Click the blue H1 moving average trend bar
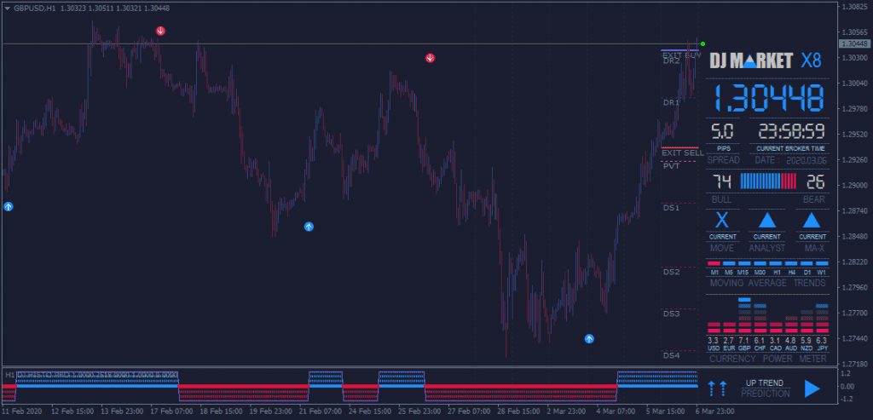 point(776,263)
